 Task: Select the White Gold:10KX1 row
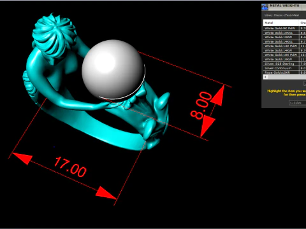pos(284,32)
